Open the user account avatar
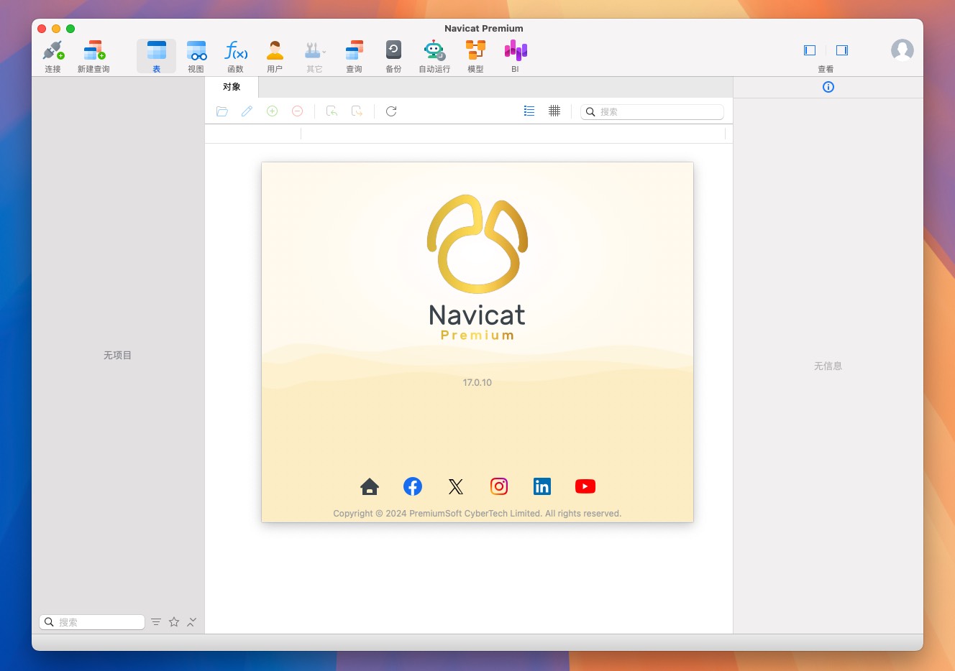This screenshot has width=955, height=671. pos(903,50)
